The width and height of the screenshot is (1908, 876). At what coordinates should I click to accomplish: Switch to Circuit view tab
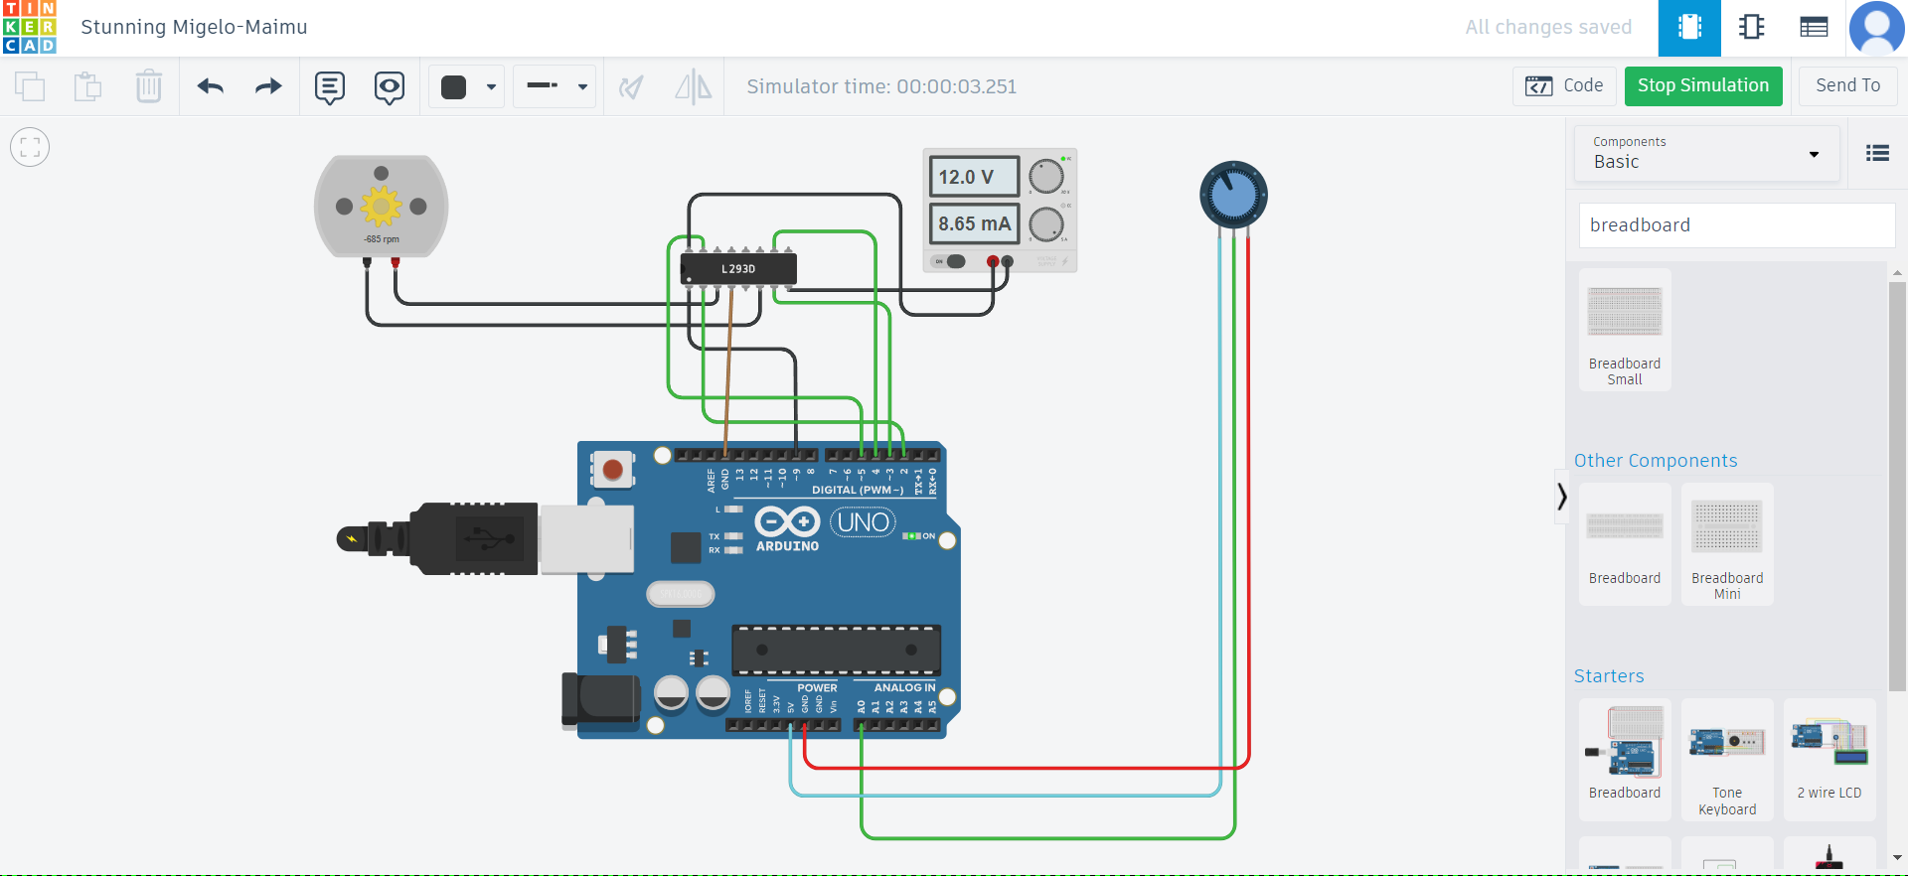[x=1689, y=28]
